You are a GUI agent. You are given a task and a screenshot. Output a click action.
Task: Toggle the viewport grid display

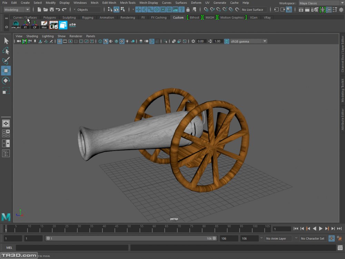[60, 41]
